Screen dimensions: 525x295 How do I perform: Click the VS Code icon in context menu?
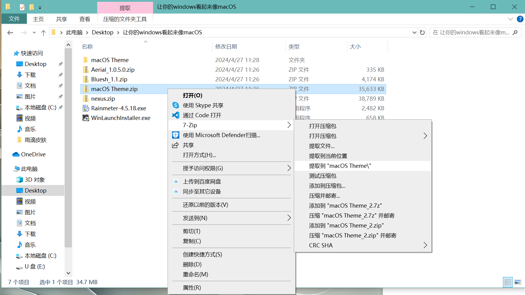click(176, 115)
